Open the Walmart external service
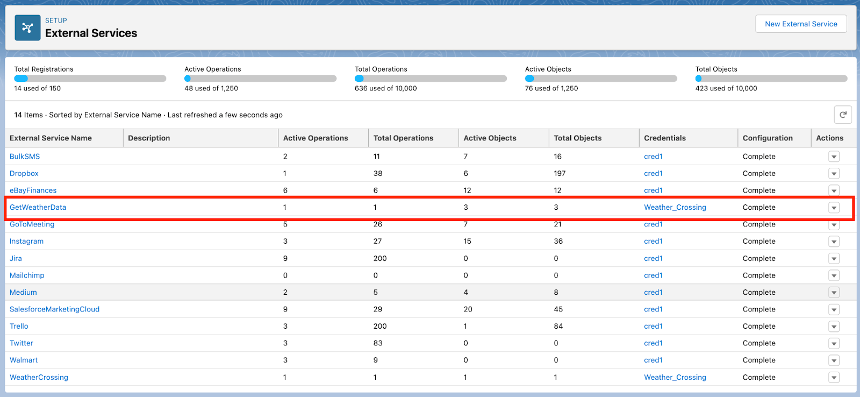This screenshot has width=860, height=397. pos(24,360)
